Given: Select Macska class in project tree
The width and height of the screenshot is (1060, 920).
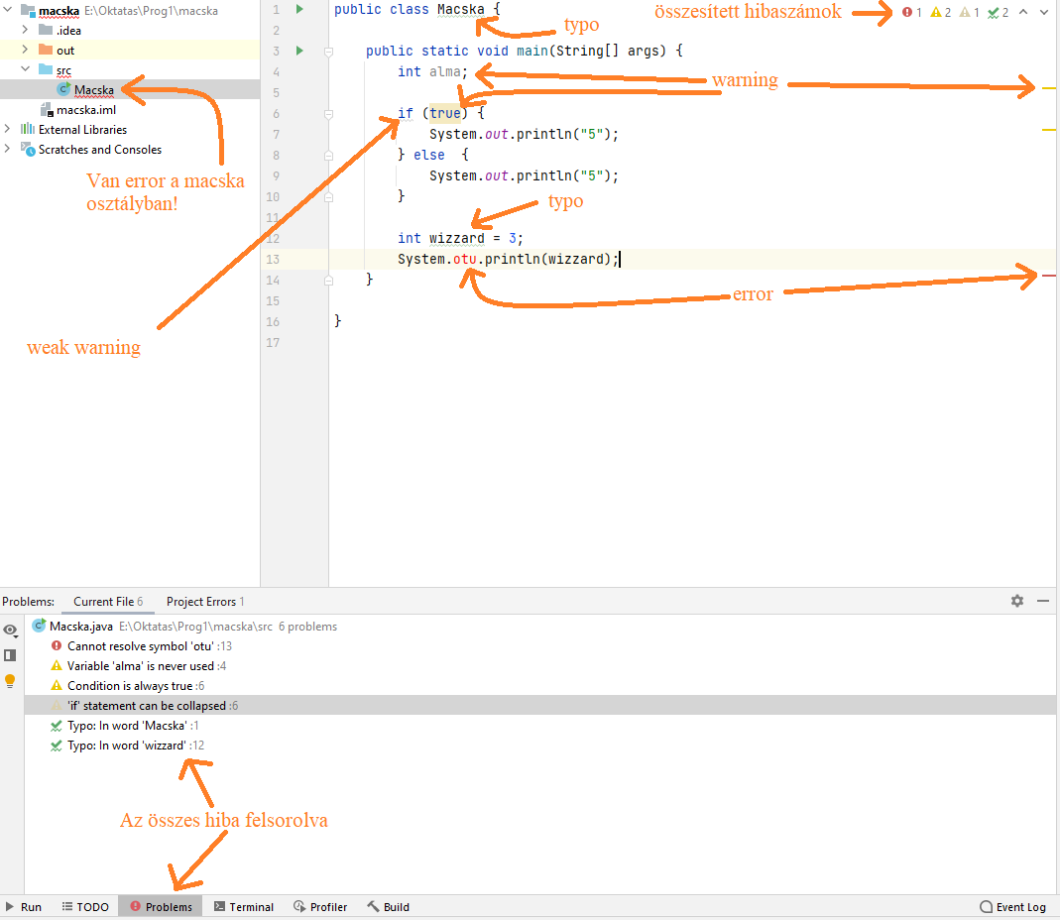Looking at the screenshot, I should tap(130, 89).
